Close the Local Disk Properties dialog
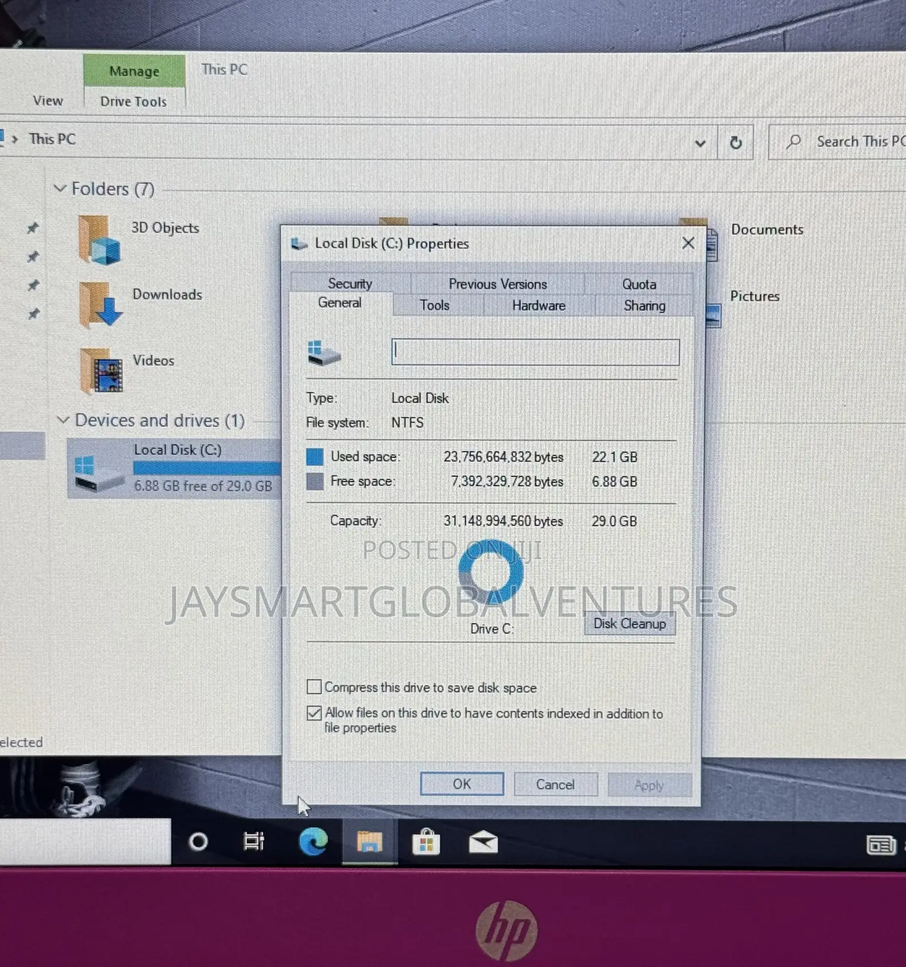This screenshot has width=906, height=967. click(x=688, y=243)
